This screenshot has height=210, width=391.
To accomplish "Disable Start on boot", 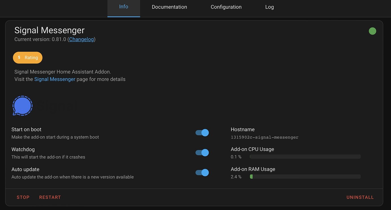I will 202,133.
